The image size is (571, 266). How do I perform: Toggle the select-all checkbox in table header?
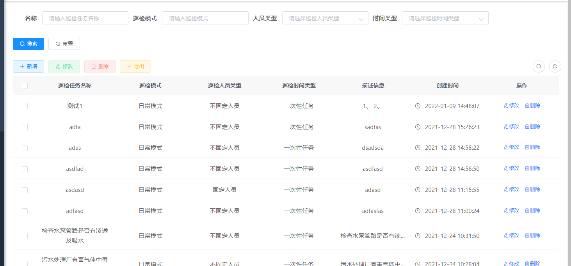[x=25, y=86]
